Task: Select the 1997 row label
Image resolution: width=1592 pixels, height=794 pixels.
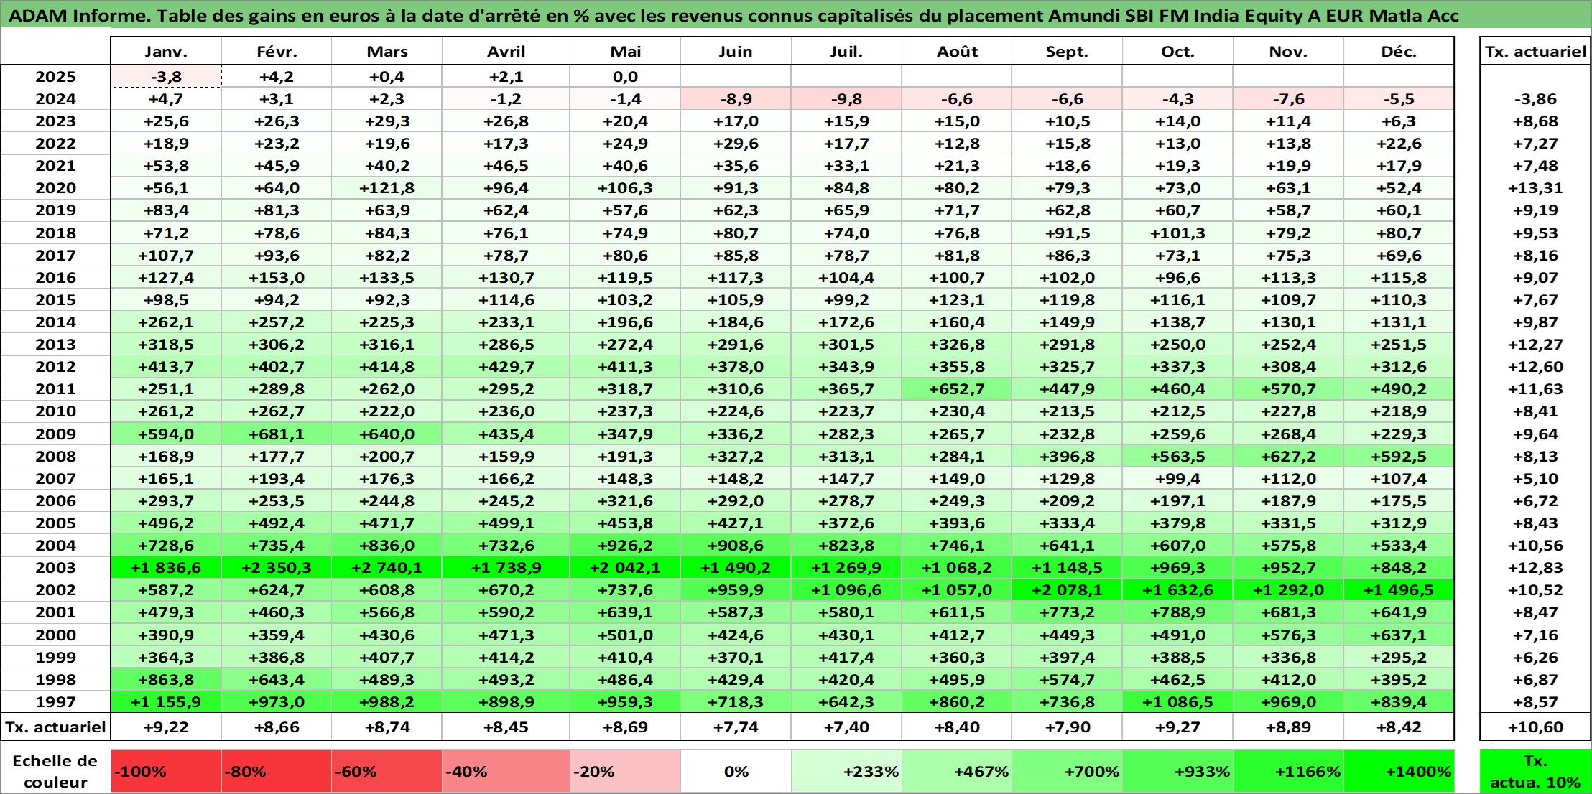Action: coord(55,702)
